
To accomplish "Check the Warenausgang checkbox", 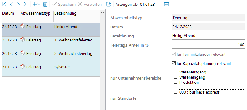I will (175, 72).
